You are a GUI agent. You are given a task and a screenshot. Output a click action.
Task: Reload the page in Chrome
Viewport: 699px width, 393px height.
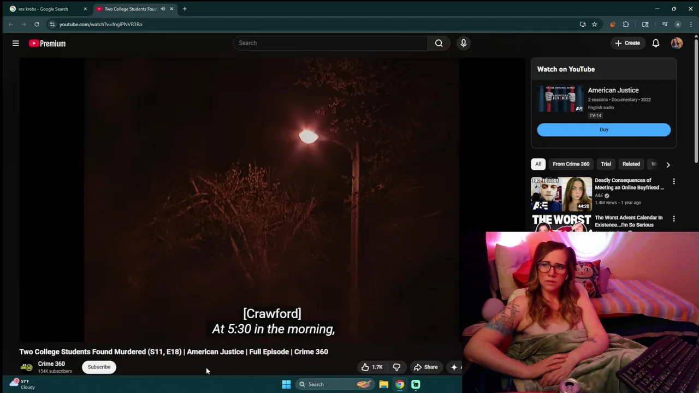(x=37, y=24)
